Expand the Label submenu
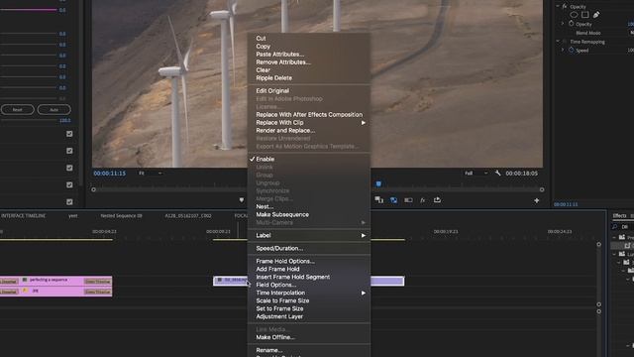Screen dimensions: 634x357 tap(308, 236)
